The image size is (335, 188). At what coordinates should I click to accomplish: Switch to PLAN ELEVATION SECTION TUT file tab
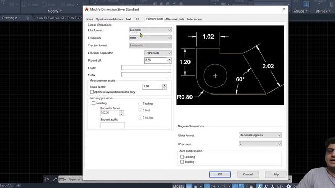click(58, 18)
